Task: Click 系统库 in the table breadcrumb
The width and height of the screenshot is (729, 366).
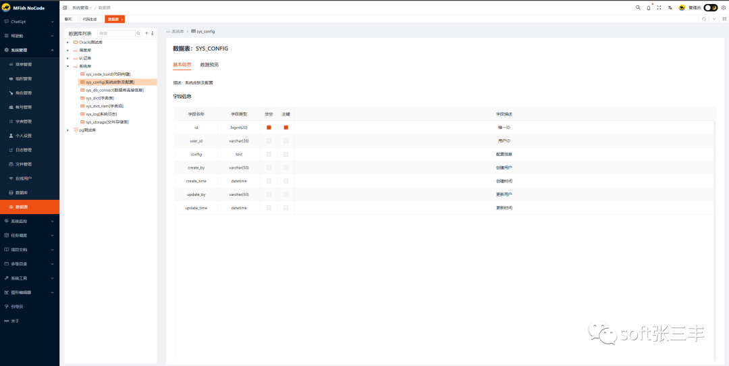Action: click(x=177, y=31)
